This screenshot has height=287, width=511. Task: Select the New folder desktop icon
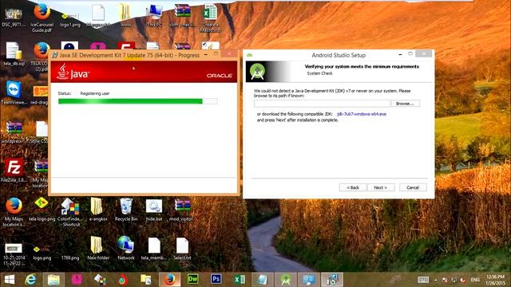(x=98, y=248)
